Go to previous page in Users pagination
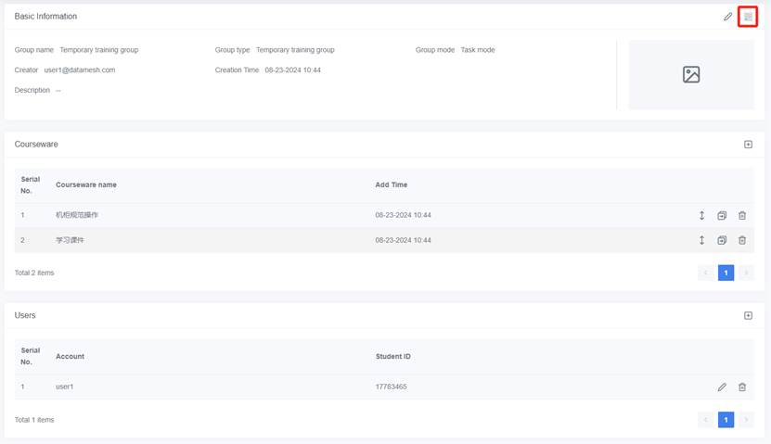Viewport: 771px width, 444px height. [x=706, y=420]
